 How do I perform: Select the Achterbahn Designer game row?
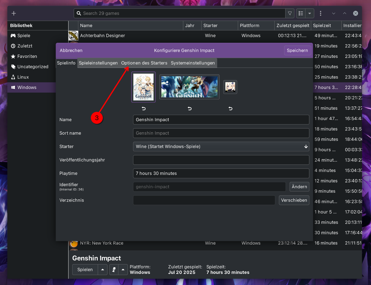point(215,35)
